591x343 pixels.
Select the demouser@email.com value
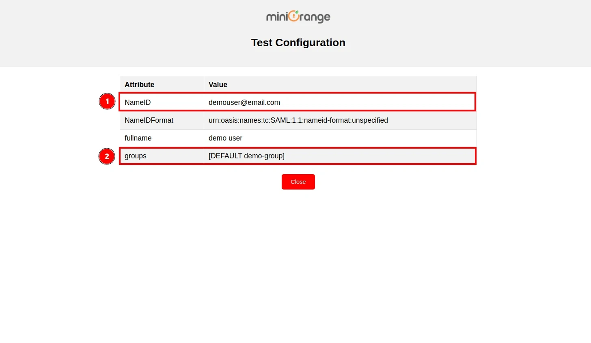click(244, 102)
